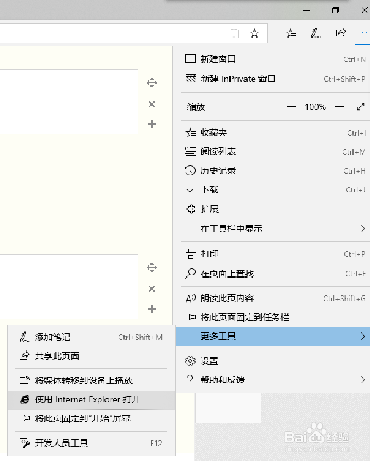371x462 pixels.
Task: Open the favorites hub icon
Action: [291, 33]
